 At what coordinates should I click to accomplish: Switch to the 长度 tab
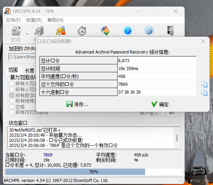[x=29, y=71]
